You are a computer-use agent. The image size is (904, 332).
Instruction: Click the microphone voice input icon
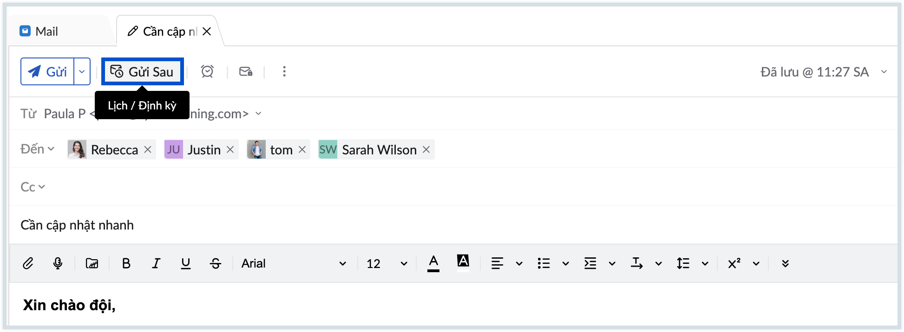[x=58, y=263]
